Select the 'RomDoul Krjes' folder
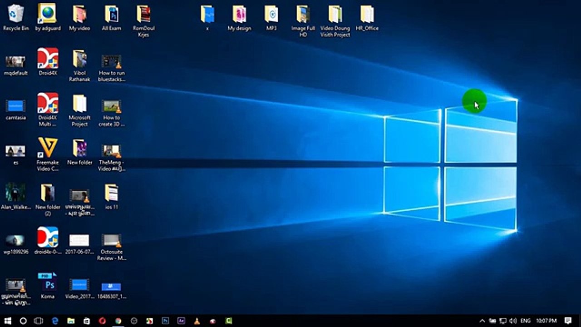581x327 pixels. (x=143, y=21)
